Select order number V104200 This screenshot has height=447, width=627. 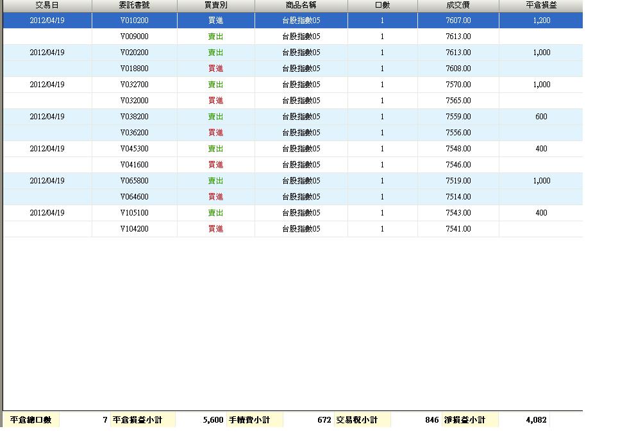(x=135, y=228)
